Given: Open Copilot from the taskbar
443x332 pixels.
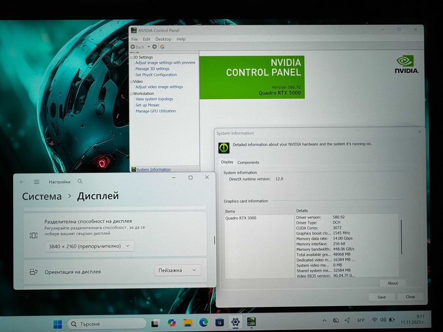Looking at the screenshot, I should [171, 323].
